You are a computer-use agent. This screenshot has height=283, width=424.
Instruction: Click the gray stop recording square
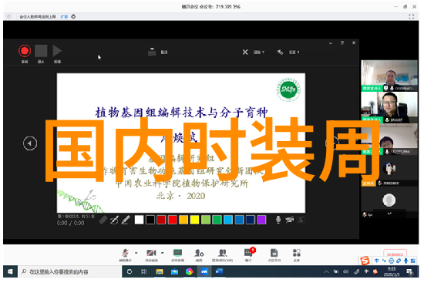click(41, 51)
